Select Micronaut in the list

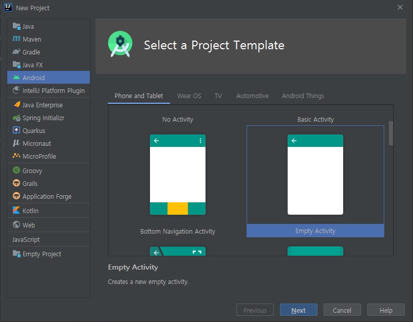click(48, 143)
